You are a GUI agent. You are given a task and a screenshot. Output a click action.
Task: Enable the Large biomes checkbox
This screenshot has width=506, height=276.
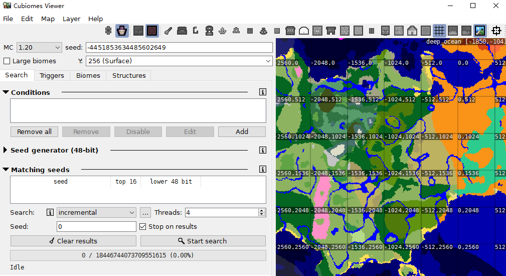tap(7, 61)
